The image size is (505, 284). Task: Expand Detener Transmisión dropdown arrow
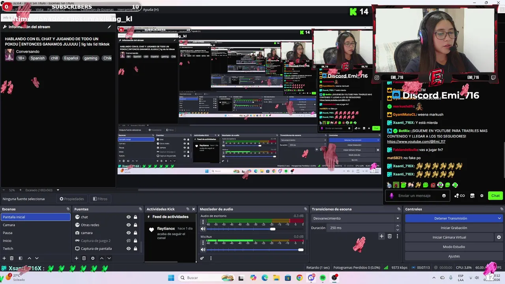point(499,218)
